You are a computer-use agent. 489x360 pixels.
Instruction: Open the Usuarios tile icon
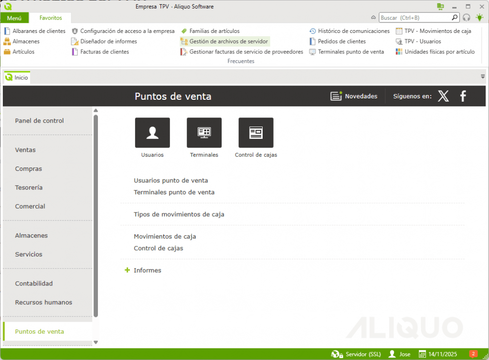(x=152, y=133)
